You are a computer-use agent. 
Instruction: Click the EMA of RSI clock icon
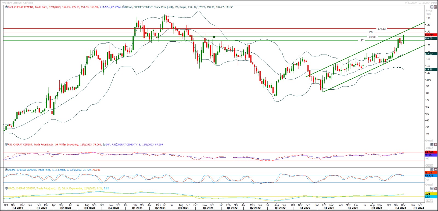pyautogui.click(x=104, y=144)
